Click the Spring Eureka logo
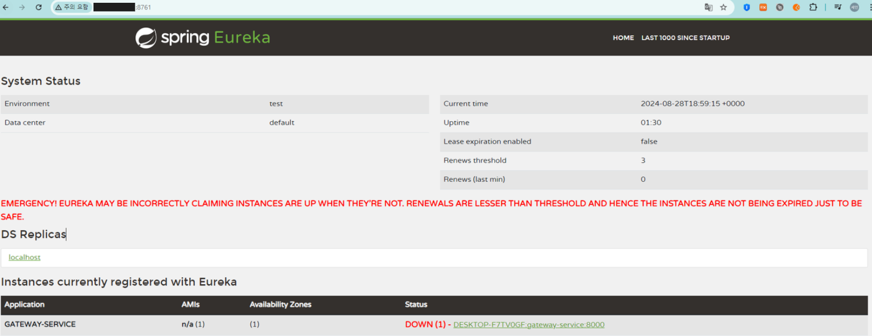This screenshot has height=336, width=872. [x=203, y=37]
